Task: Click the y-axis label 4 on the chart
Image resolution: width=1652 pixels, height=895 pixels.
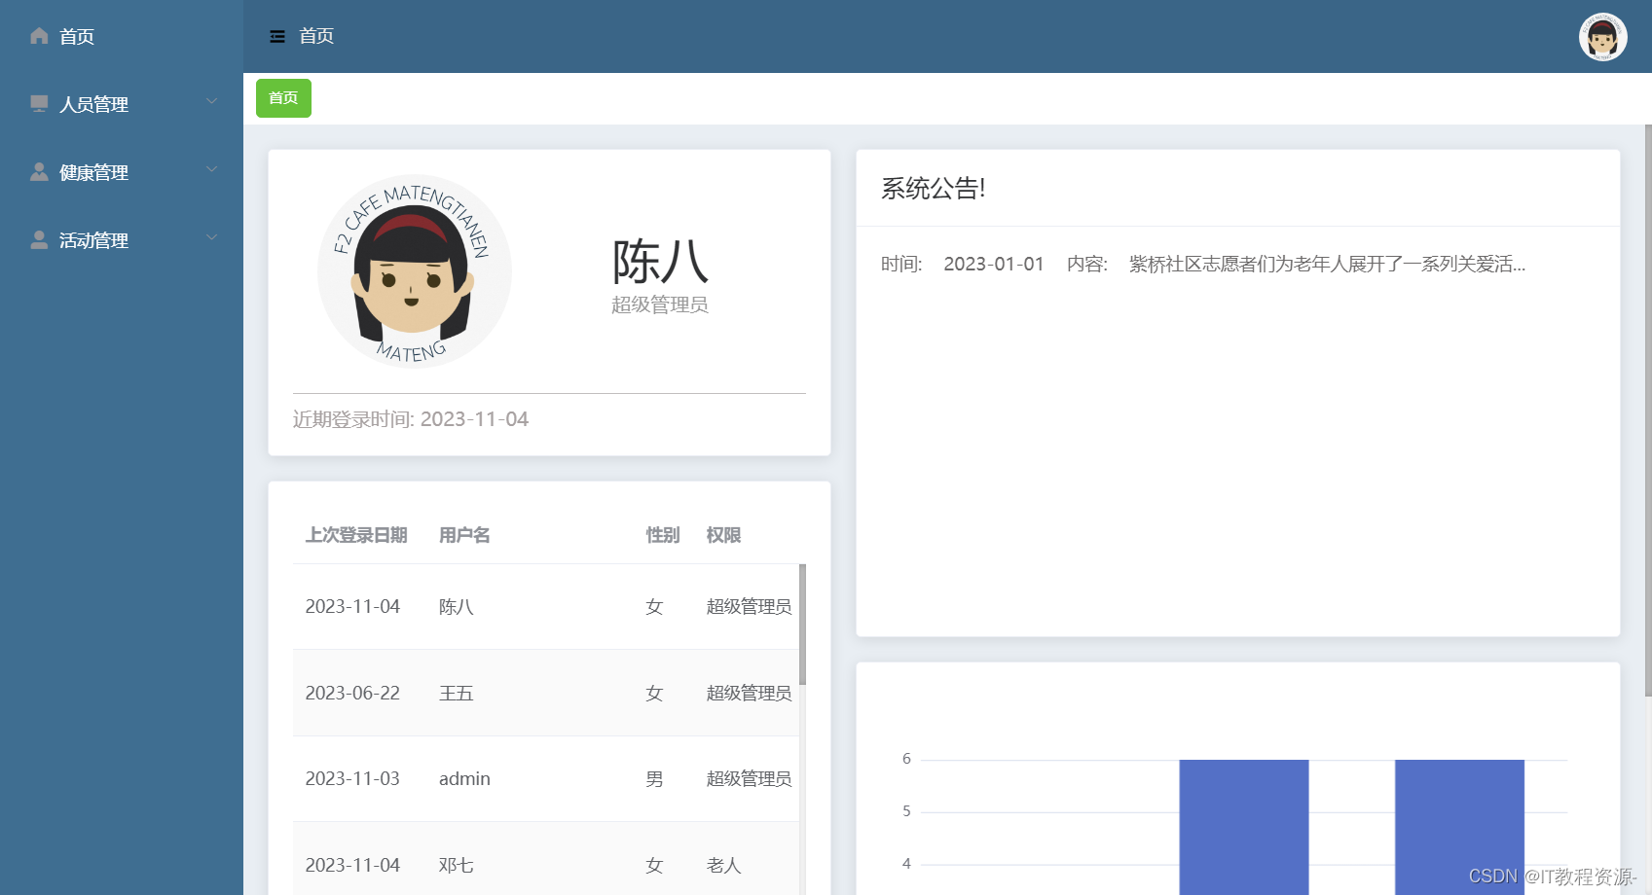Action: pyautogui.click(x=906, y=864)
